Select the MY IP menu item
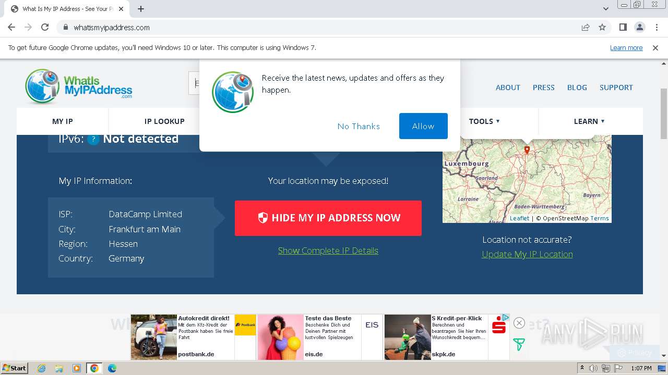The image size is (668, 375). click(63, 121)
